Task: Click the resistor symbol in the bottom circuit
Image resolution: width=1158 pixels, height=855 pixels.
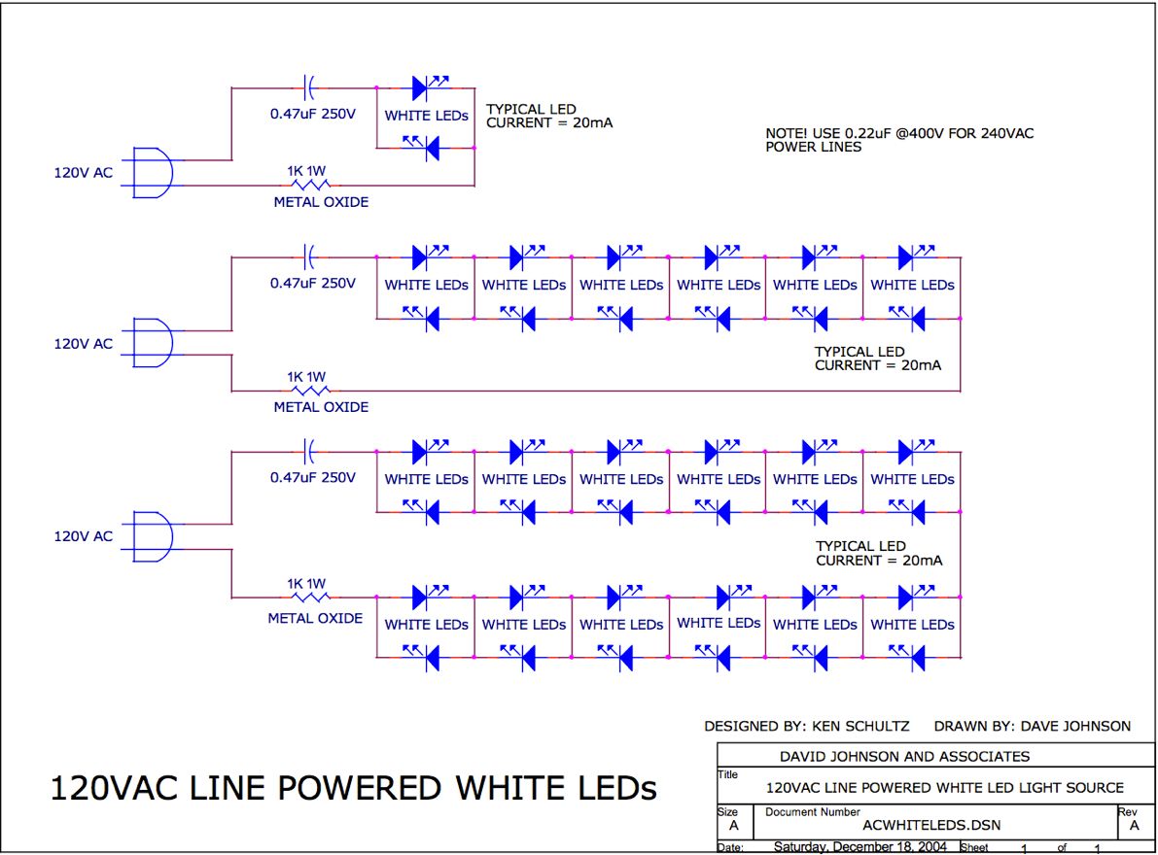Action: (x=308, y=597)
